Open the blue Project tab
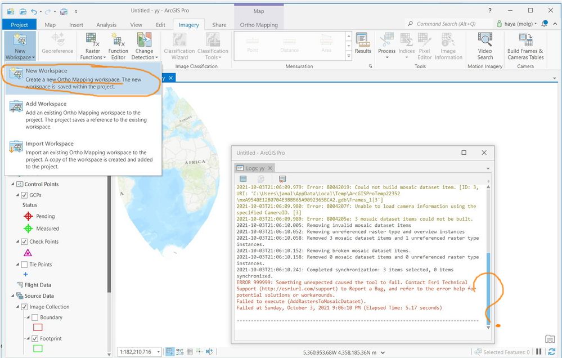Viewport: 562px width, 358px height. pos(19,25)
